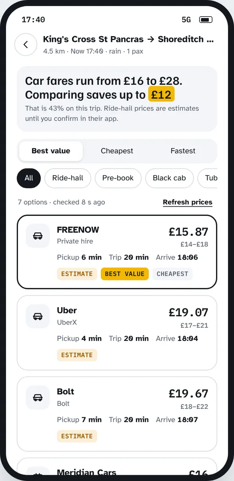Switch to the Cheapest sort tab

coord(117,151)
